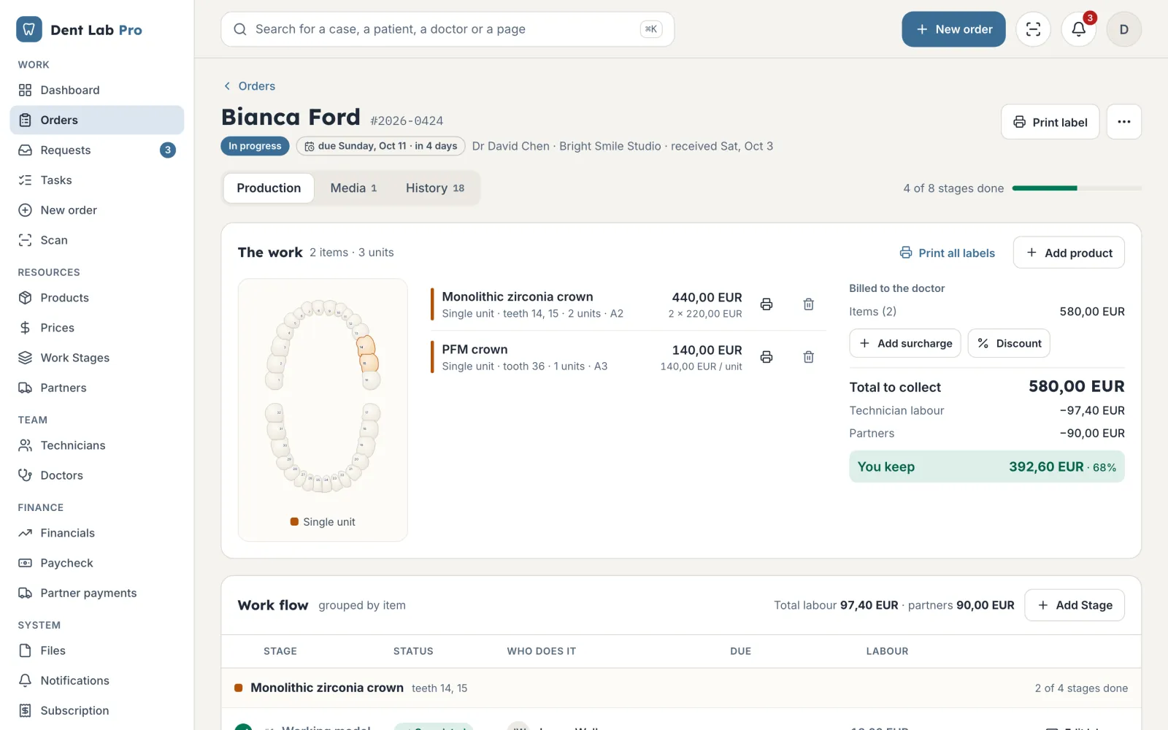
Task: Open Work Stages in sidebar
Action: [x=97, y=357]
